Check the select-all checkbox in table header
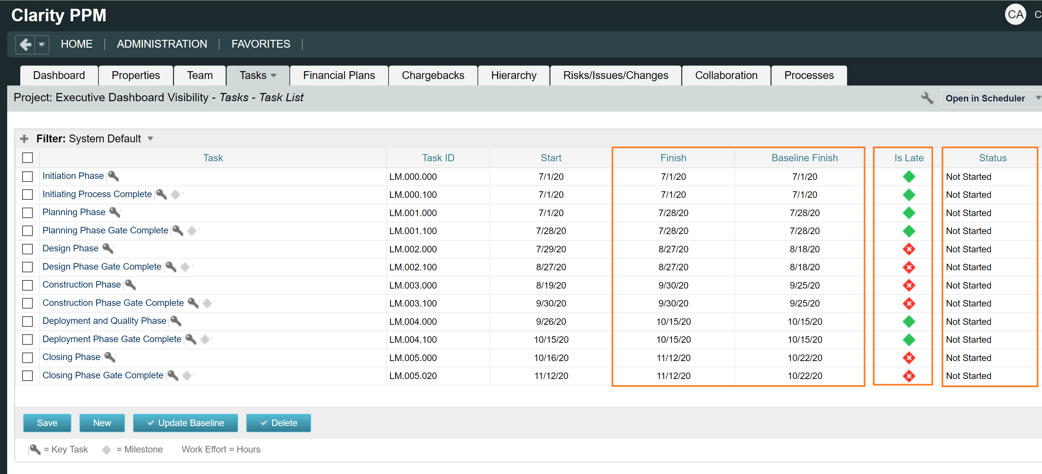Viewport: 1042px width, 474px height. tap(27, 158)
